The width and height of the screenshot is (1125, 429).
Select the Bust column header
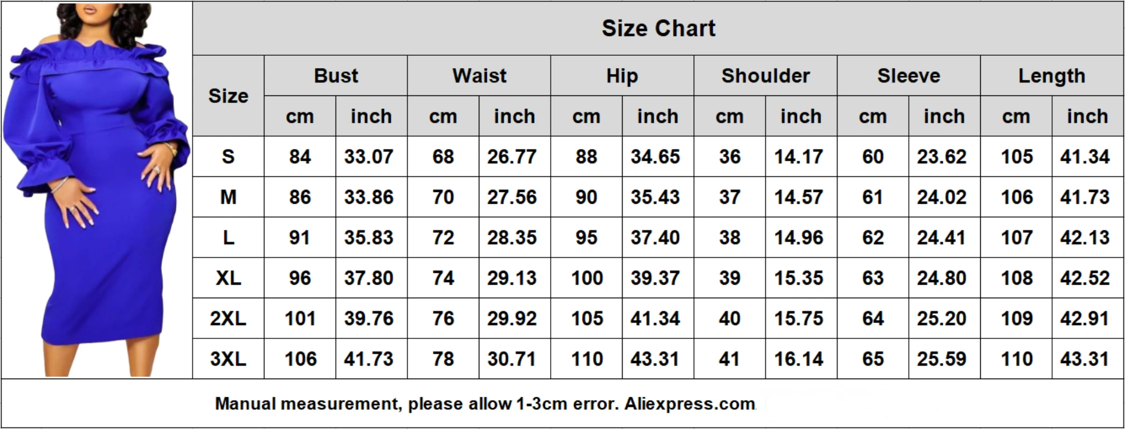[x=336, y=76]
